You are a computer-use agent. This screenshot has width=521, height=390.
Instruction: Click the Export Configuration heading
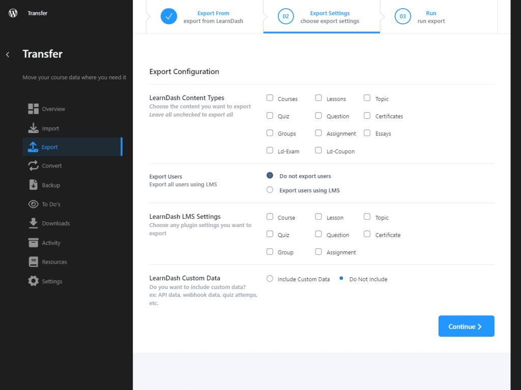click(184, 72)
